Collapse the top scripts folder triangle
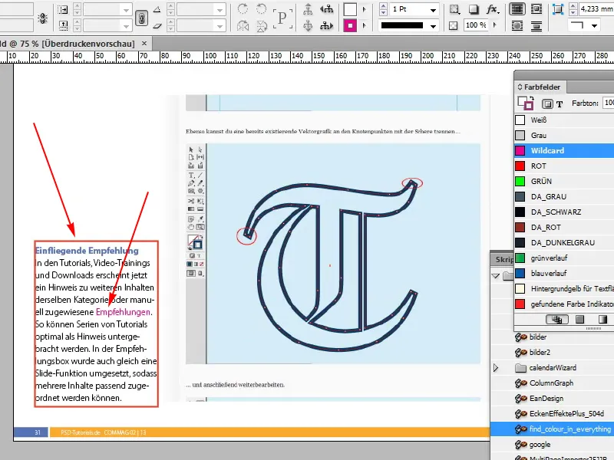Viewport: 614px width, 460px height. tap(496, 275)
